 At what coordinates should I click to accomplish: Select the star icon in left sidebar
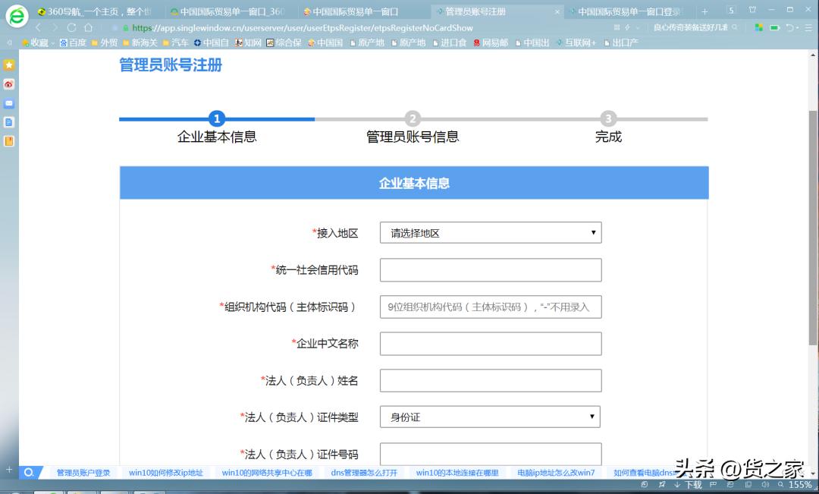click(x=9, y=65)
